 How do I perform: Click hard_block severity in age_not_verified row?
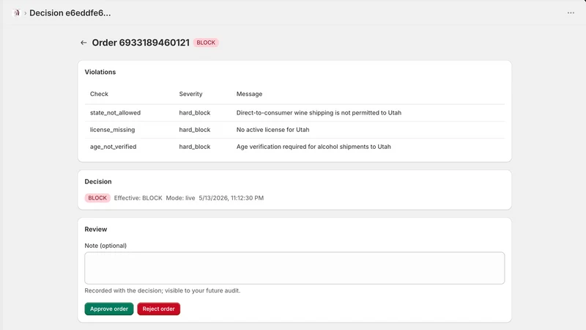tap(195, 147)
